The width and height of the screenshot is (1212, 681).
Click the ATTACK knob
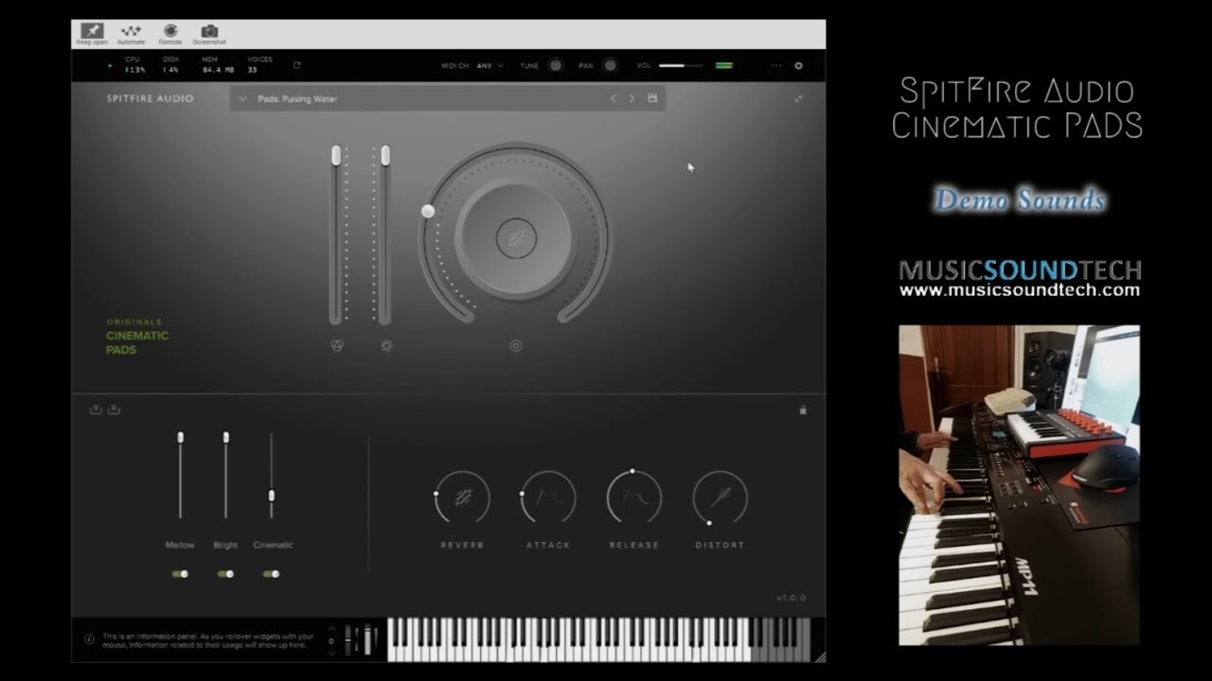[548, 498]
